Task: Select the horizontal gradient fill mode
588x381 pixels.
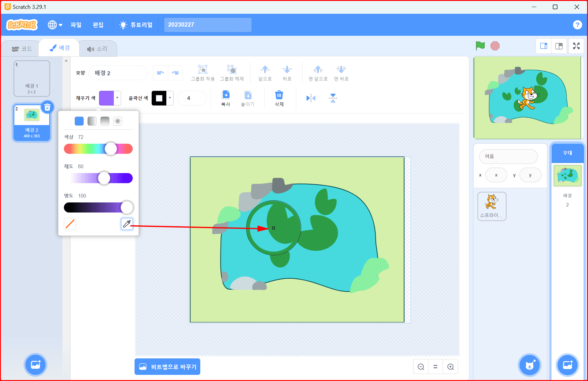Action: (x=92, y=121)
